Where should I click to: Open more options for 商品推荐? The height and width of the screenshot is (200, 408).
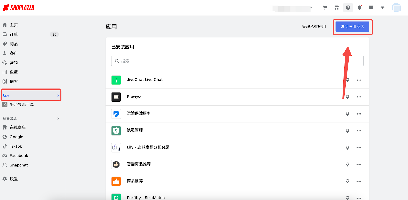point(359,181)
